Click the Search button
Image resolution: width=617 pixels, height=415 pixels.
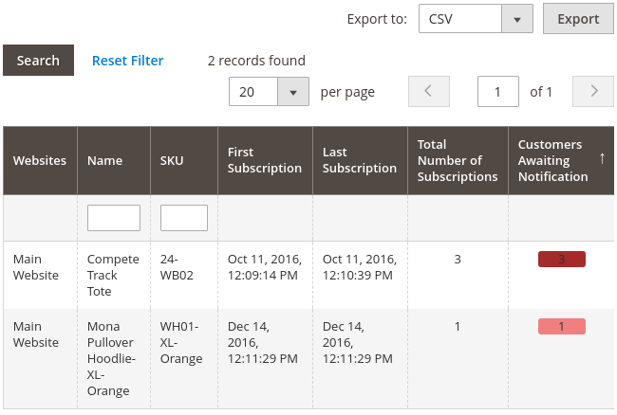(38, 61)
